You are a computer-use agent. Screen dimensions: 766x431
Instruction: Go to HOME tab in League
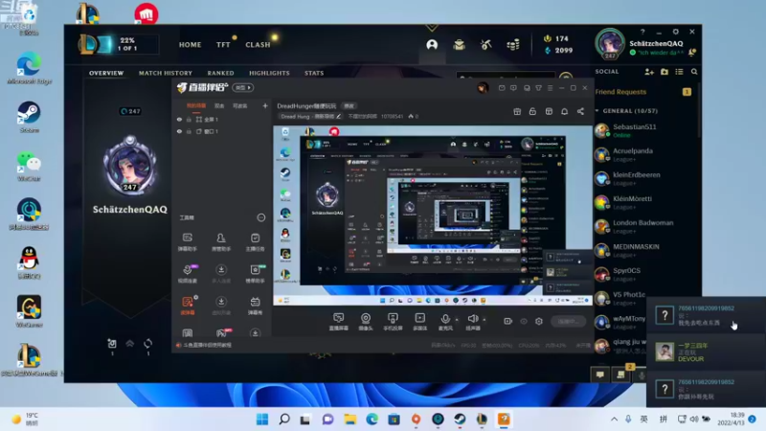tap(190, 44)
